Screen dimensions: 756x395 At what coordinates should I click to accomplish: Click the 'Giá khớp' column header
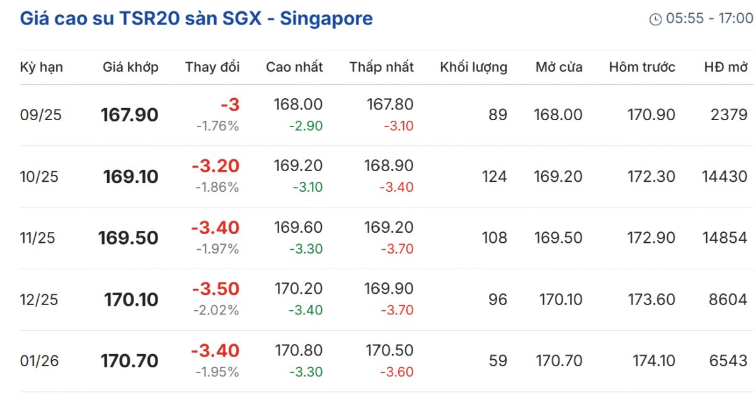tap(130, 67)
